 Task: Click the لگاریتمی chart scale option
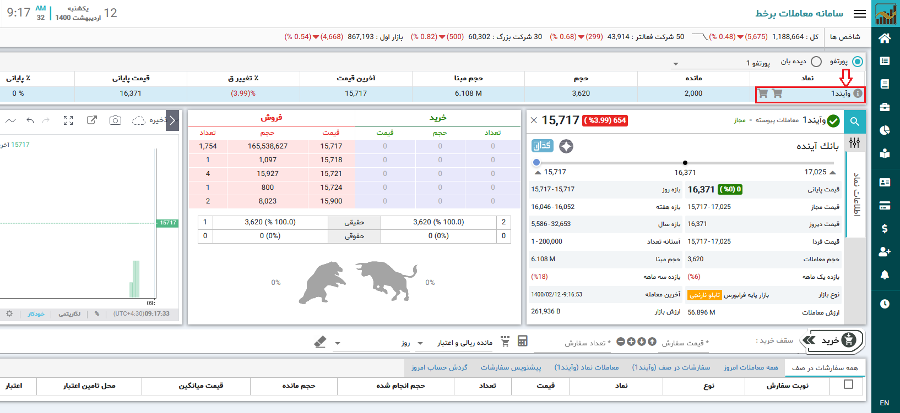70,314
